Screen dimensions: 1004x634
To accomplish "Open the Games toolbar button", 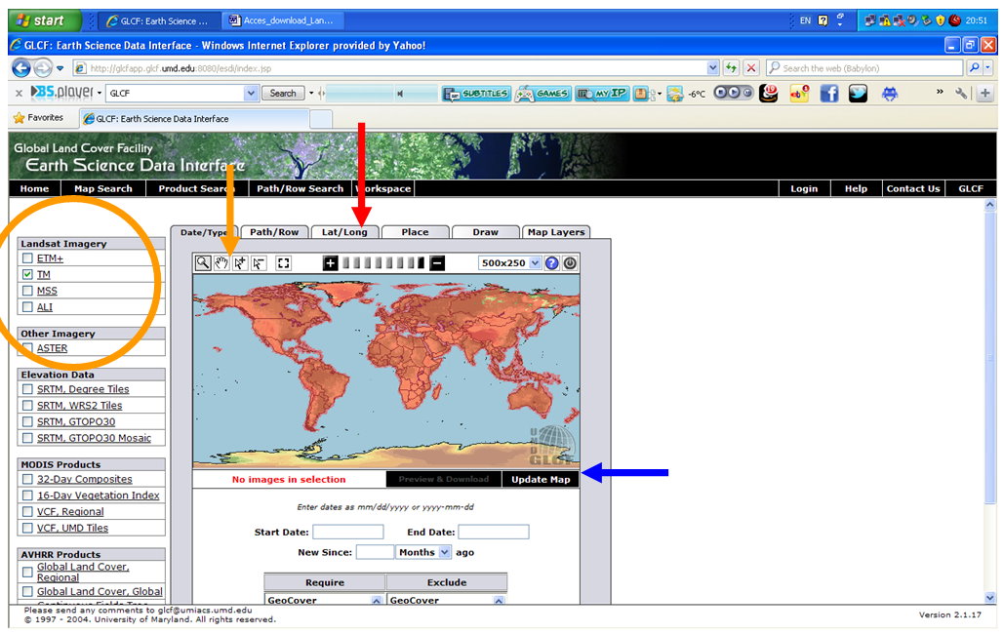I will (x=542, y=94).
